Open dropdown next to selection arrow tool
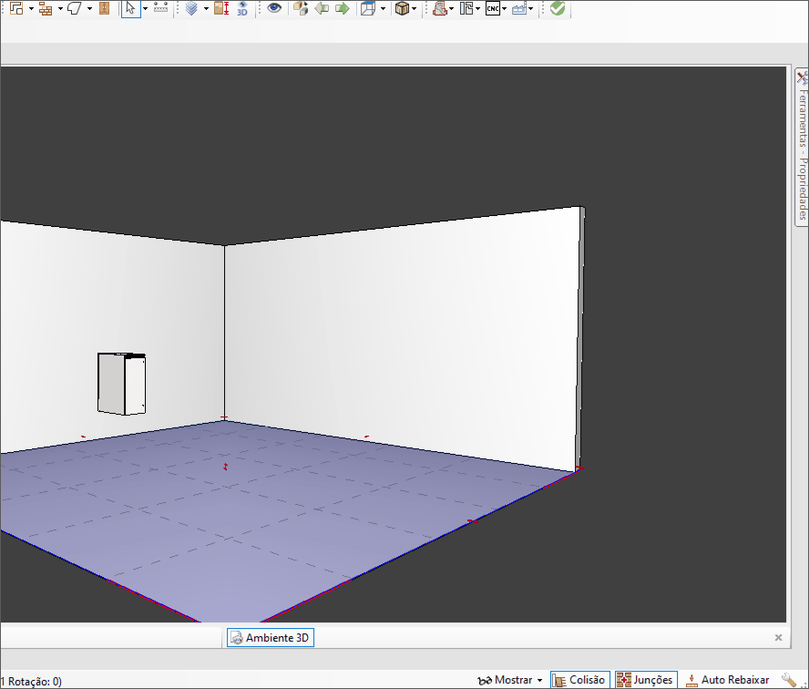Screen dimensions: 809x689 pyautogui.click(x=145, y=9)
